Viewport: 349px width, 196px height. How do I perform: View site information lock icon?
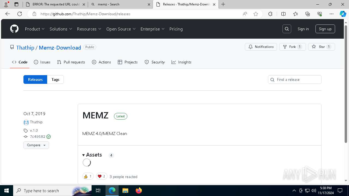(x=34, y=14)
